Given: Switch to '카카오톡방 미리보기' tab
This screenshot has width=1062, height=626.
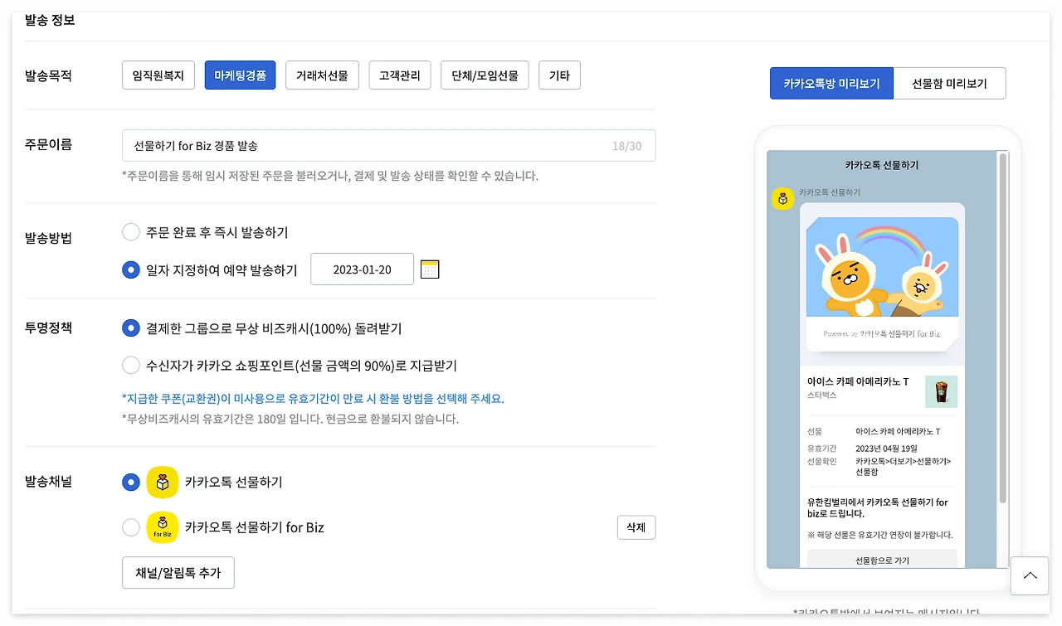Looking at the screenshot, I should click(831, 84).
